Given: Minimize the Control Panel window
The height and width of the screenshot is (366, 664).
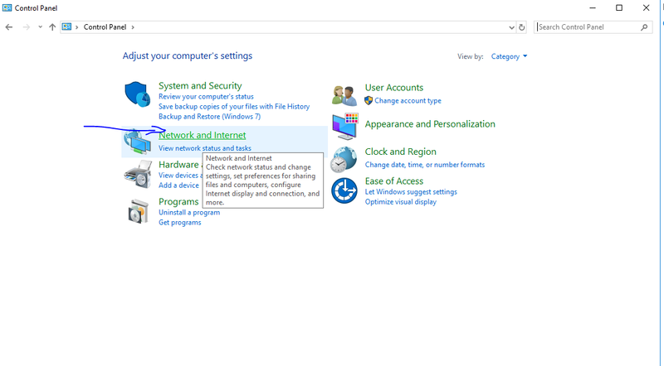Looking at the screenshot, I should point(593,8).
